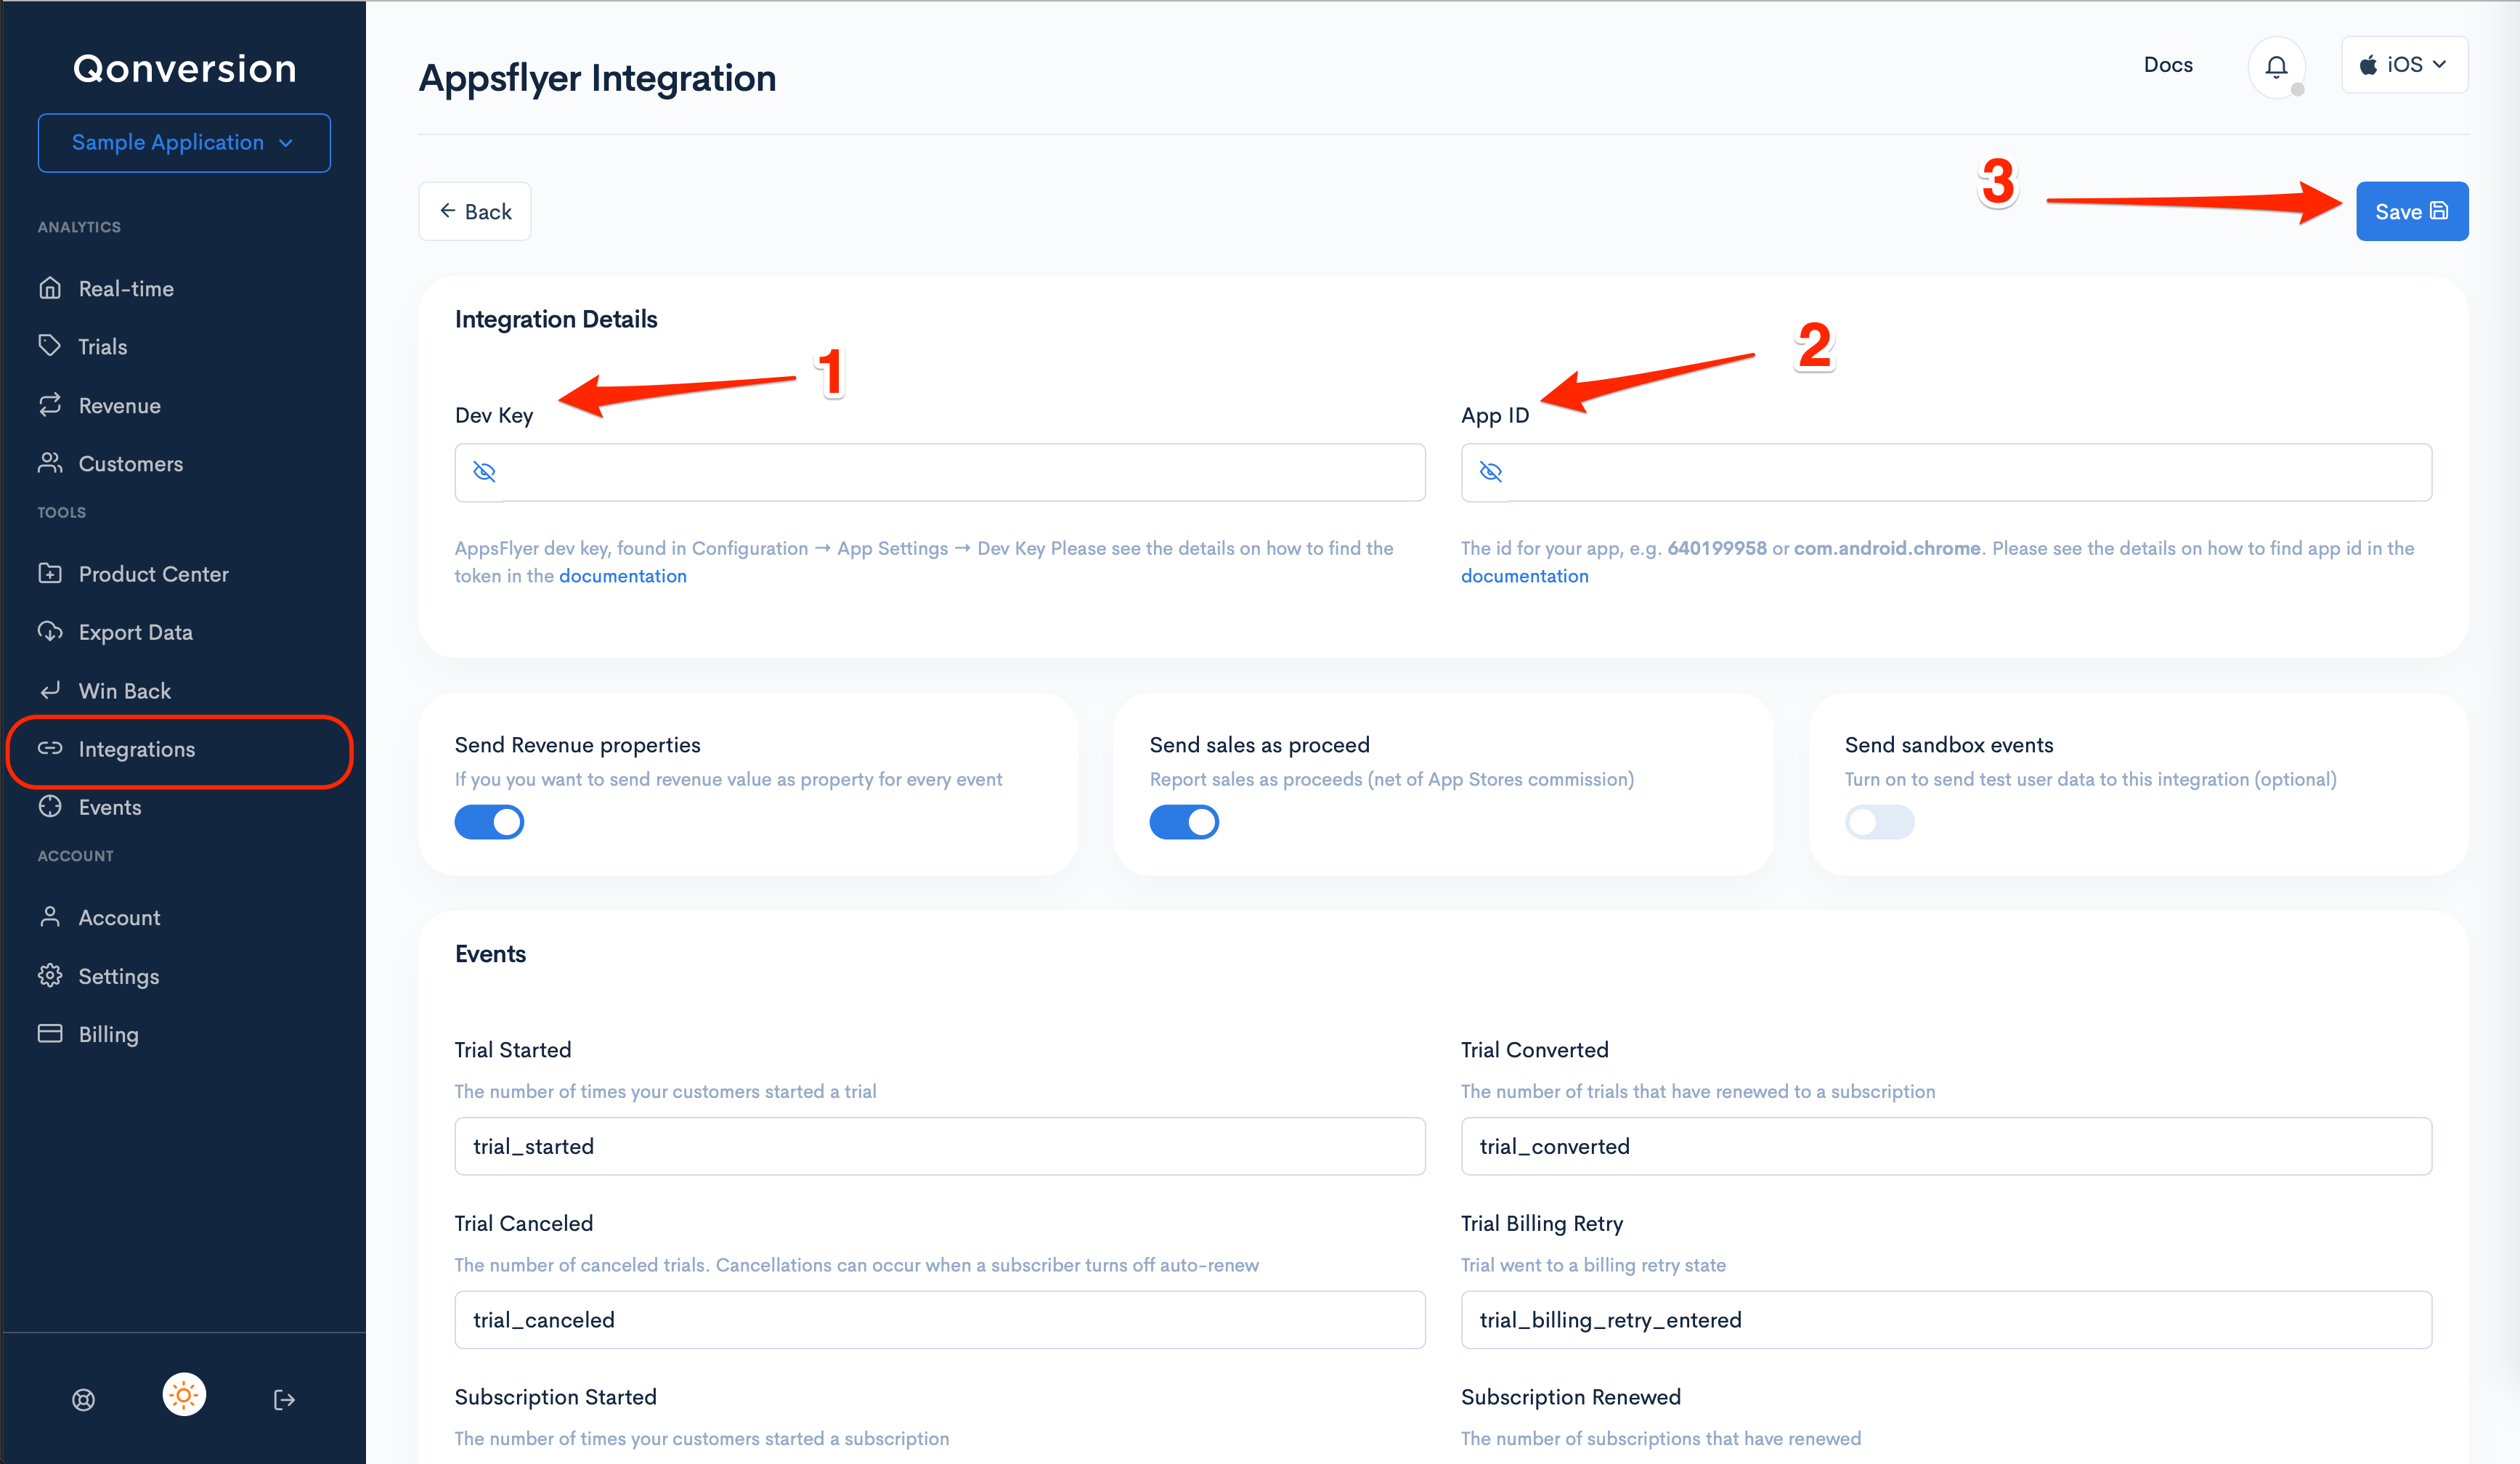Click the Back button
The image size is (2520, 1464).
[x=475, y=211]
